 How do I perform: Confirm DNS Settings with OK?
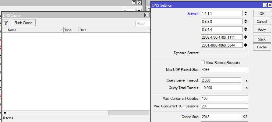point(262,14)
